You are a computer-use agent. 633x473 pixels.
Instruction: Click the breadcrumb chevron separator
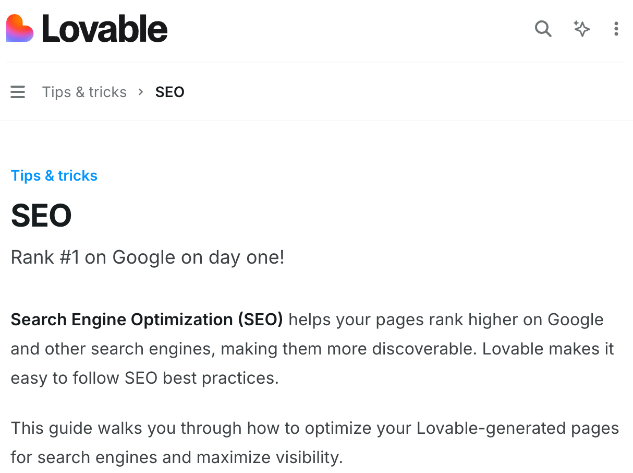click(x=141, y=92)
